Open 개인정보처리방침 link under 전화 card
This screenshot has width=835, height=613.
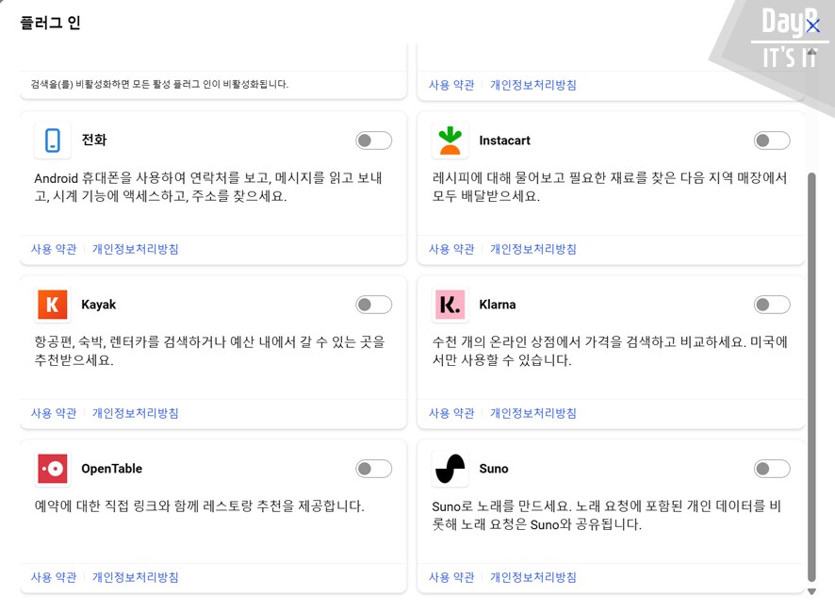click(135, 249)
